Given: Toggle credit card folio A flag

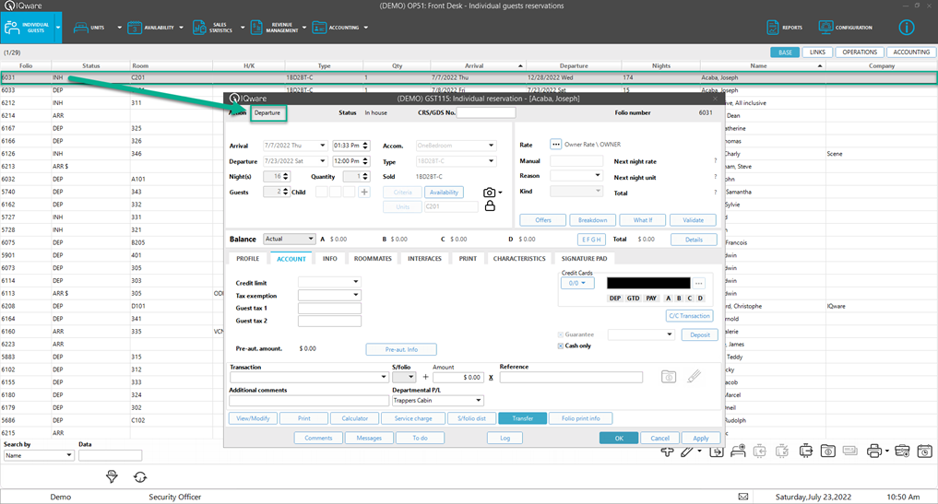Looking at the screenshot, I should [668, 299].
